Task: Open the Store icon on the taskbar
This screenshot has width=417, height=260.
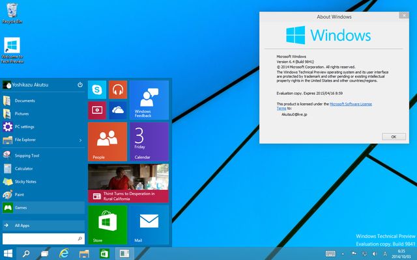Action: [104, 253]
